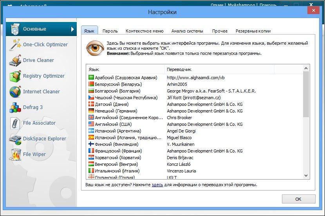The width and height of the screenshot is (325, 216).
Task: Click the language list scroll-down arrow
Action: 306,176
